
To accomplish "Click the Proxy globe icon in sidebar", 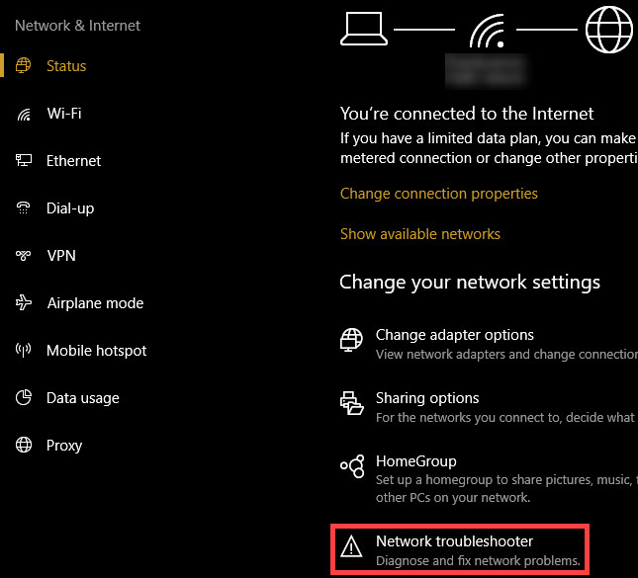I will (x=25, y=446).
